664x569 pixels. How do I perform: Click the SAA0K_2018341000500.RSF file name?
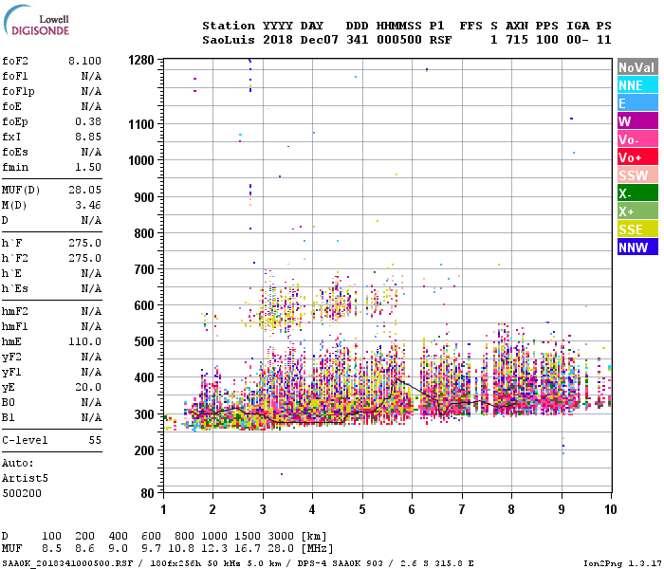pyautogui.click(x=67, y=563)
